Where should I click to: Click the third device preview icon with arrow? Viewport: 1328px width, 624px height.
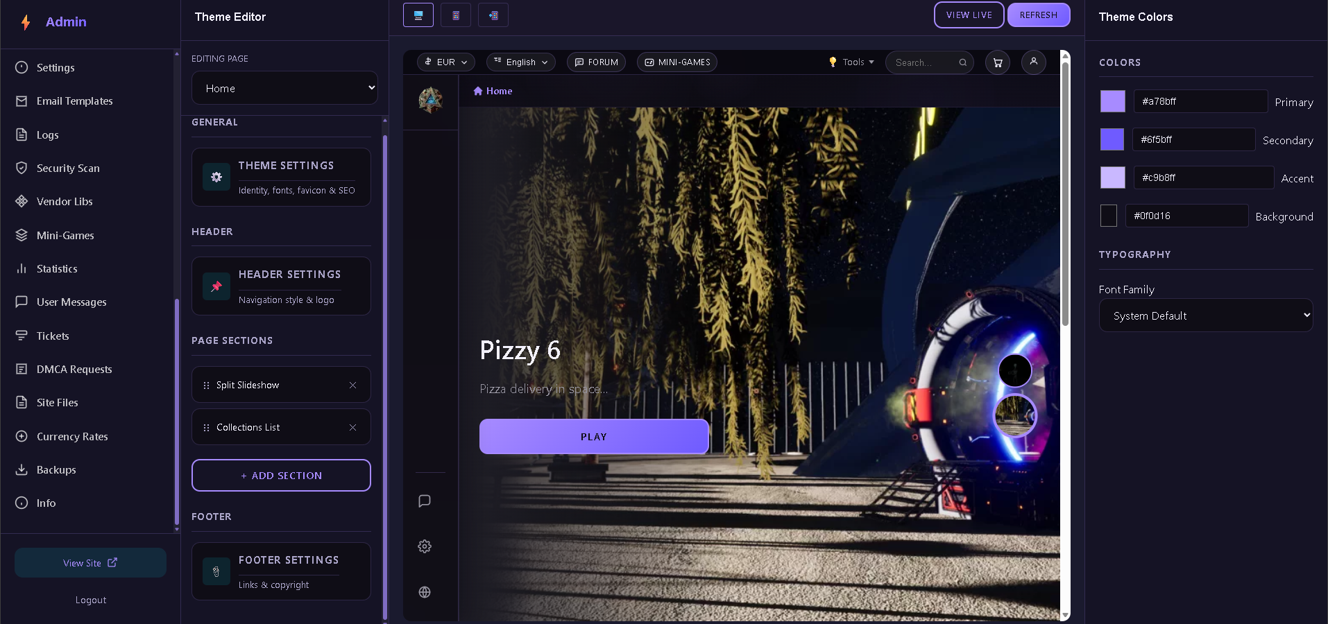[x=493, y=15]
